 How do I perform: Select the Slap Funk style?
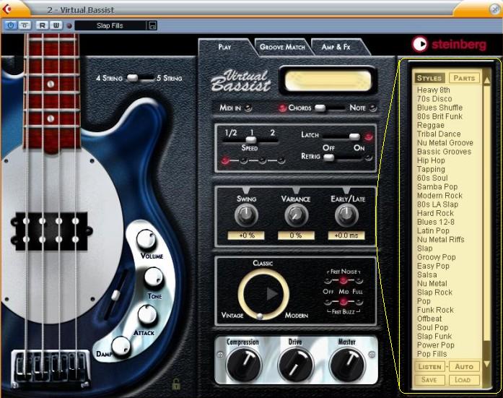[x=434, y=336]
